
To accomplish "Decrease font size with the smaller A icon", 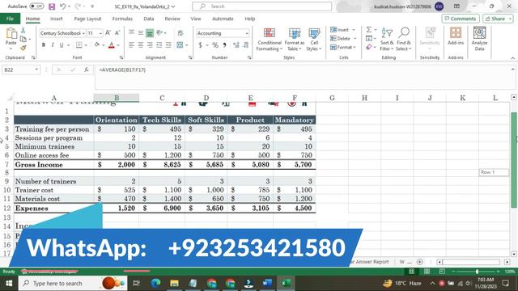I will [117, 33].
